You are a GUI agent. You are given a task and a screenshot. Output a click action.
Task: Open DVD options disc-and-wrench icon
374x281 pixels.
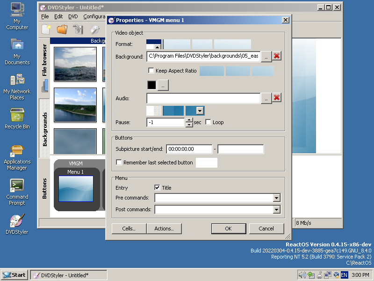95,30
